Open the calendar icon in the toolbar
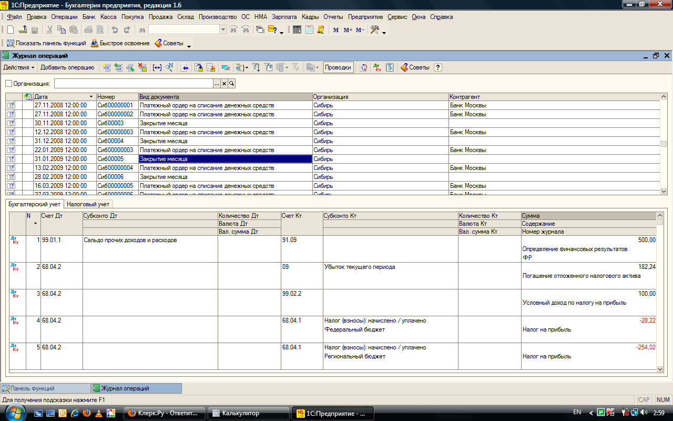Screen dimensions: 673x421 tap(309, 30)
